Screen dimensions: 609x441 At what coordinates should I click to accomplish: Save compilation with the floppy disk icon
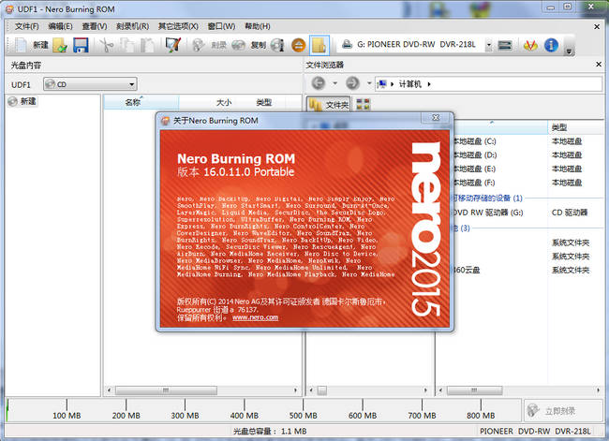coord(81,45)
